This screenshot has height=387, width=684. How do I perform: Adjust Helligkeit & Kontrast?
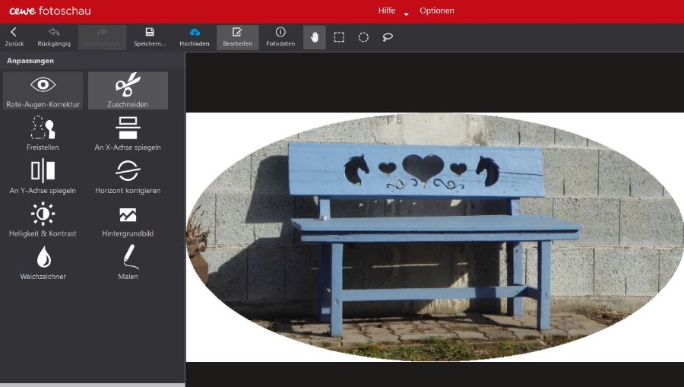coord(43,220)
